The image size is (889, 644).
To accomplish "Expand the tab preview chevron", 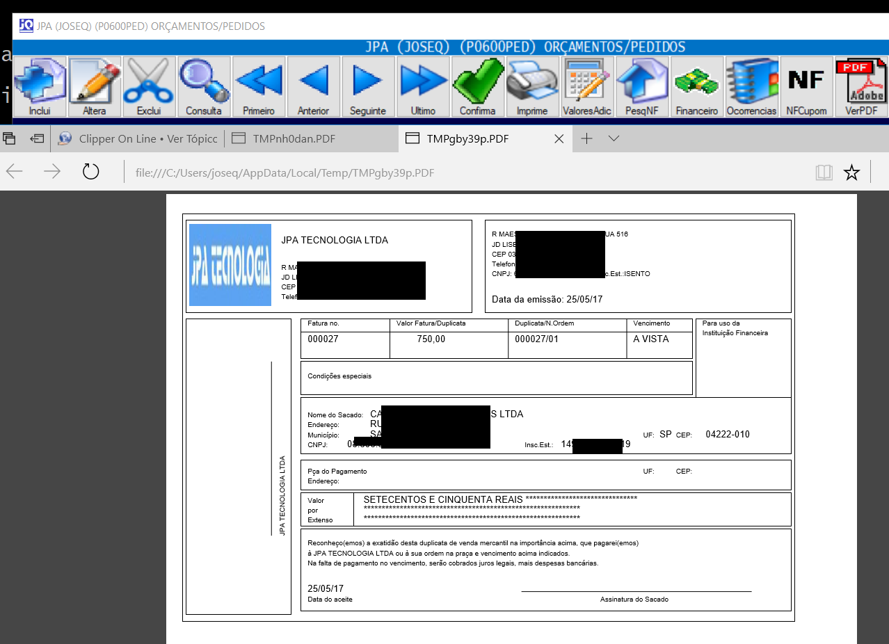I will (614, 138).
